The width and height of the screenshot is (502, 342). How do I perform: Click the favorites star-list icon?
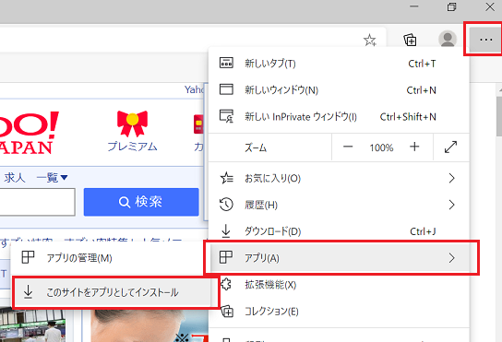pos(226,178)
